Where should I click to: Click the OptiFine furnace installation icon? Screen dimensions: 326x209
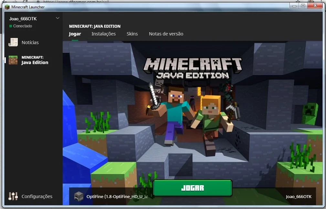(x=79, y=196)
